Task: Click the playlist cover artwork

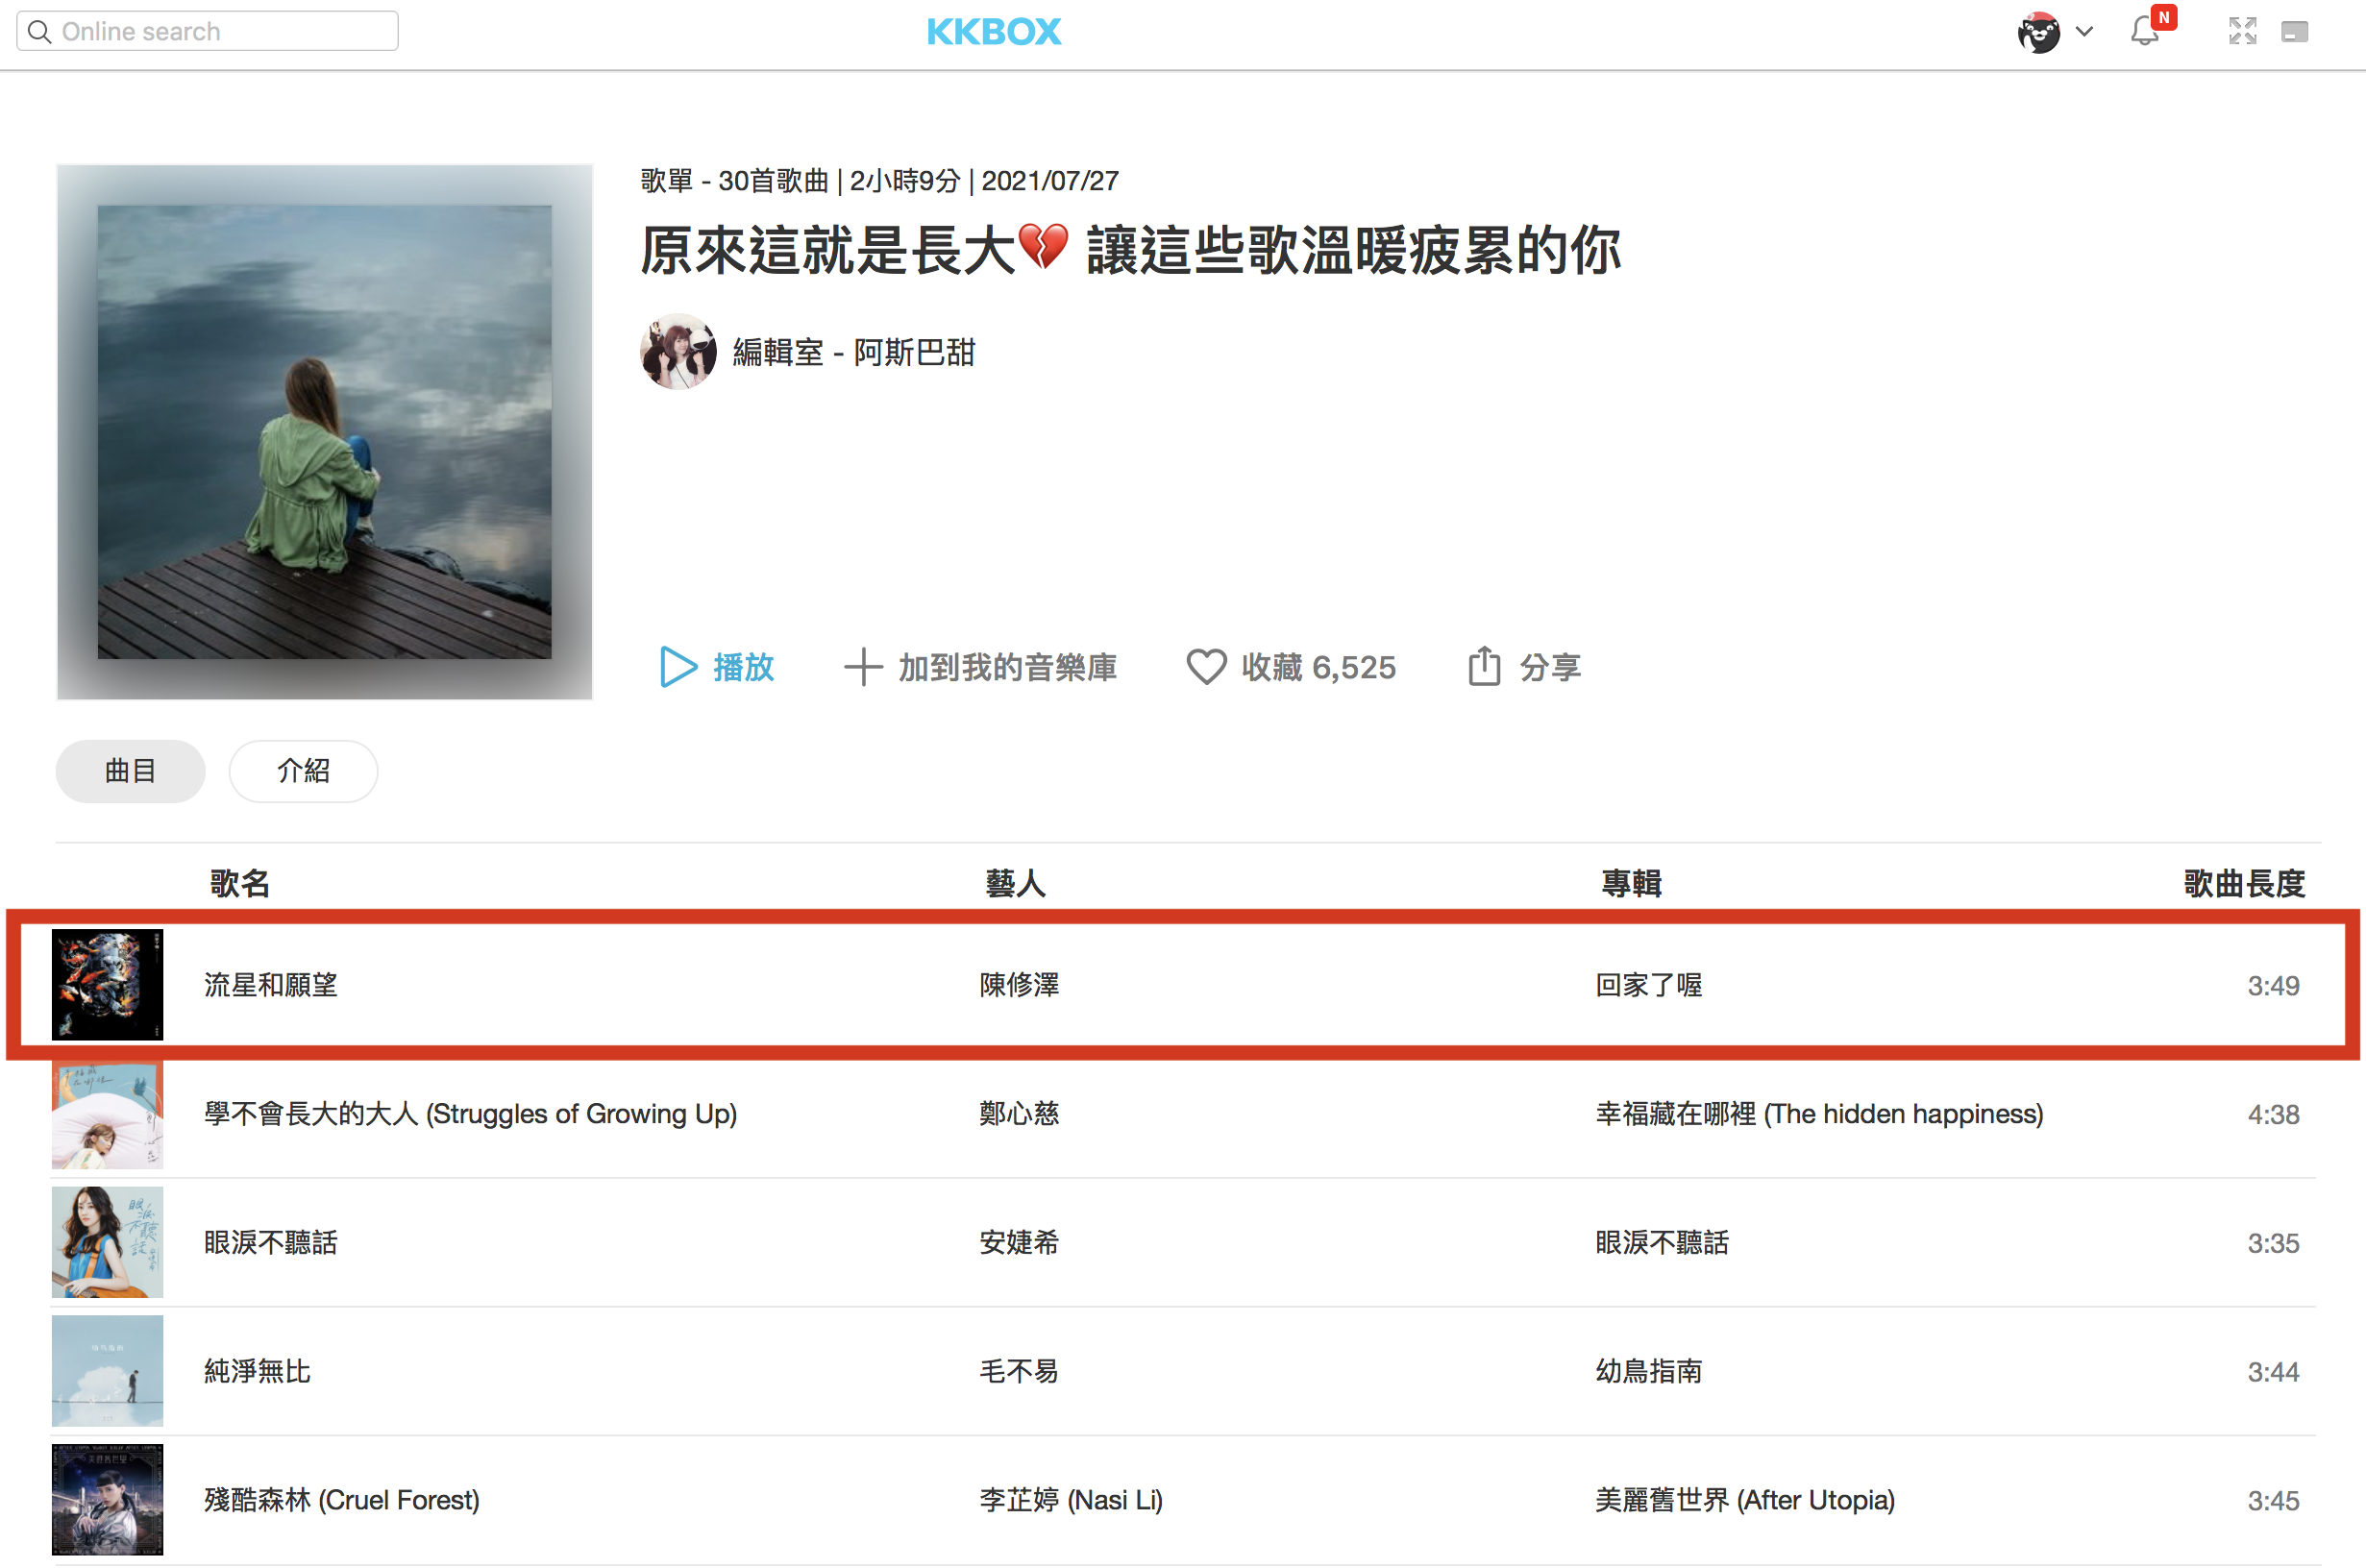Action: [x=324, y=432]
